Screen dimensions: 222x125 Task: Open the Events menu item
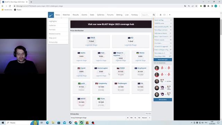pyautogui.click(x=84, y=15)
